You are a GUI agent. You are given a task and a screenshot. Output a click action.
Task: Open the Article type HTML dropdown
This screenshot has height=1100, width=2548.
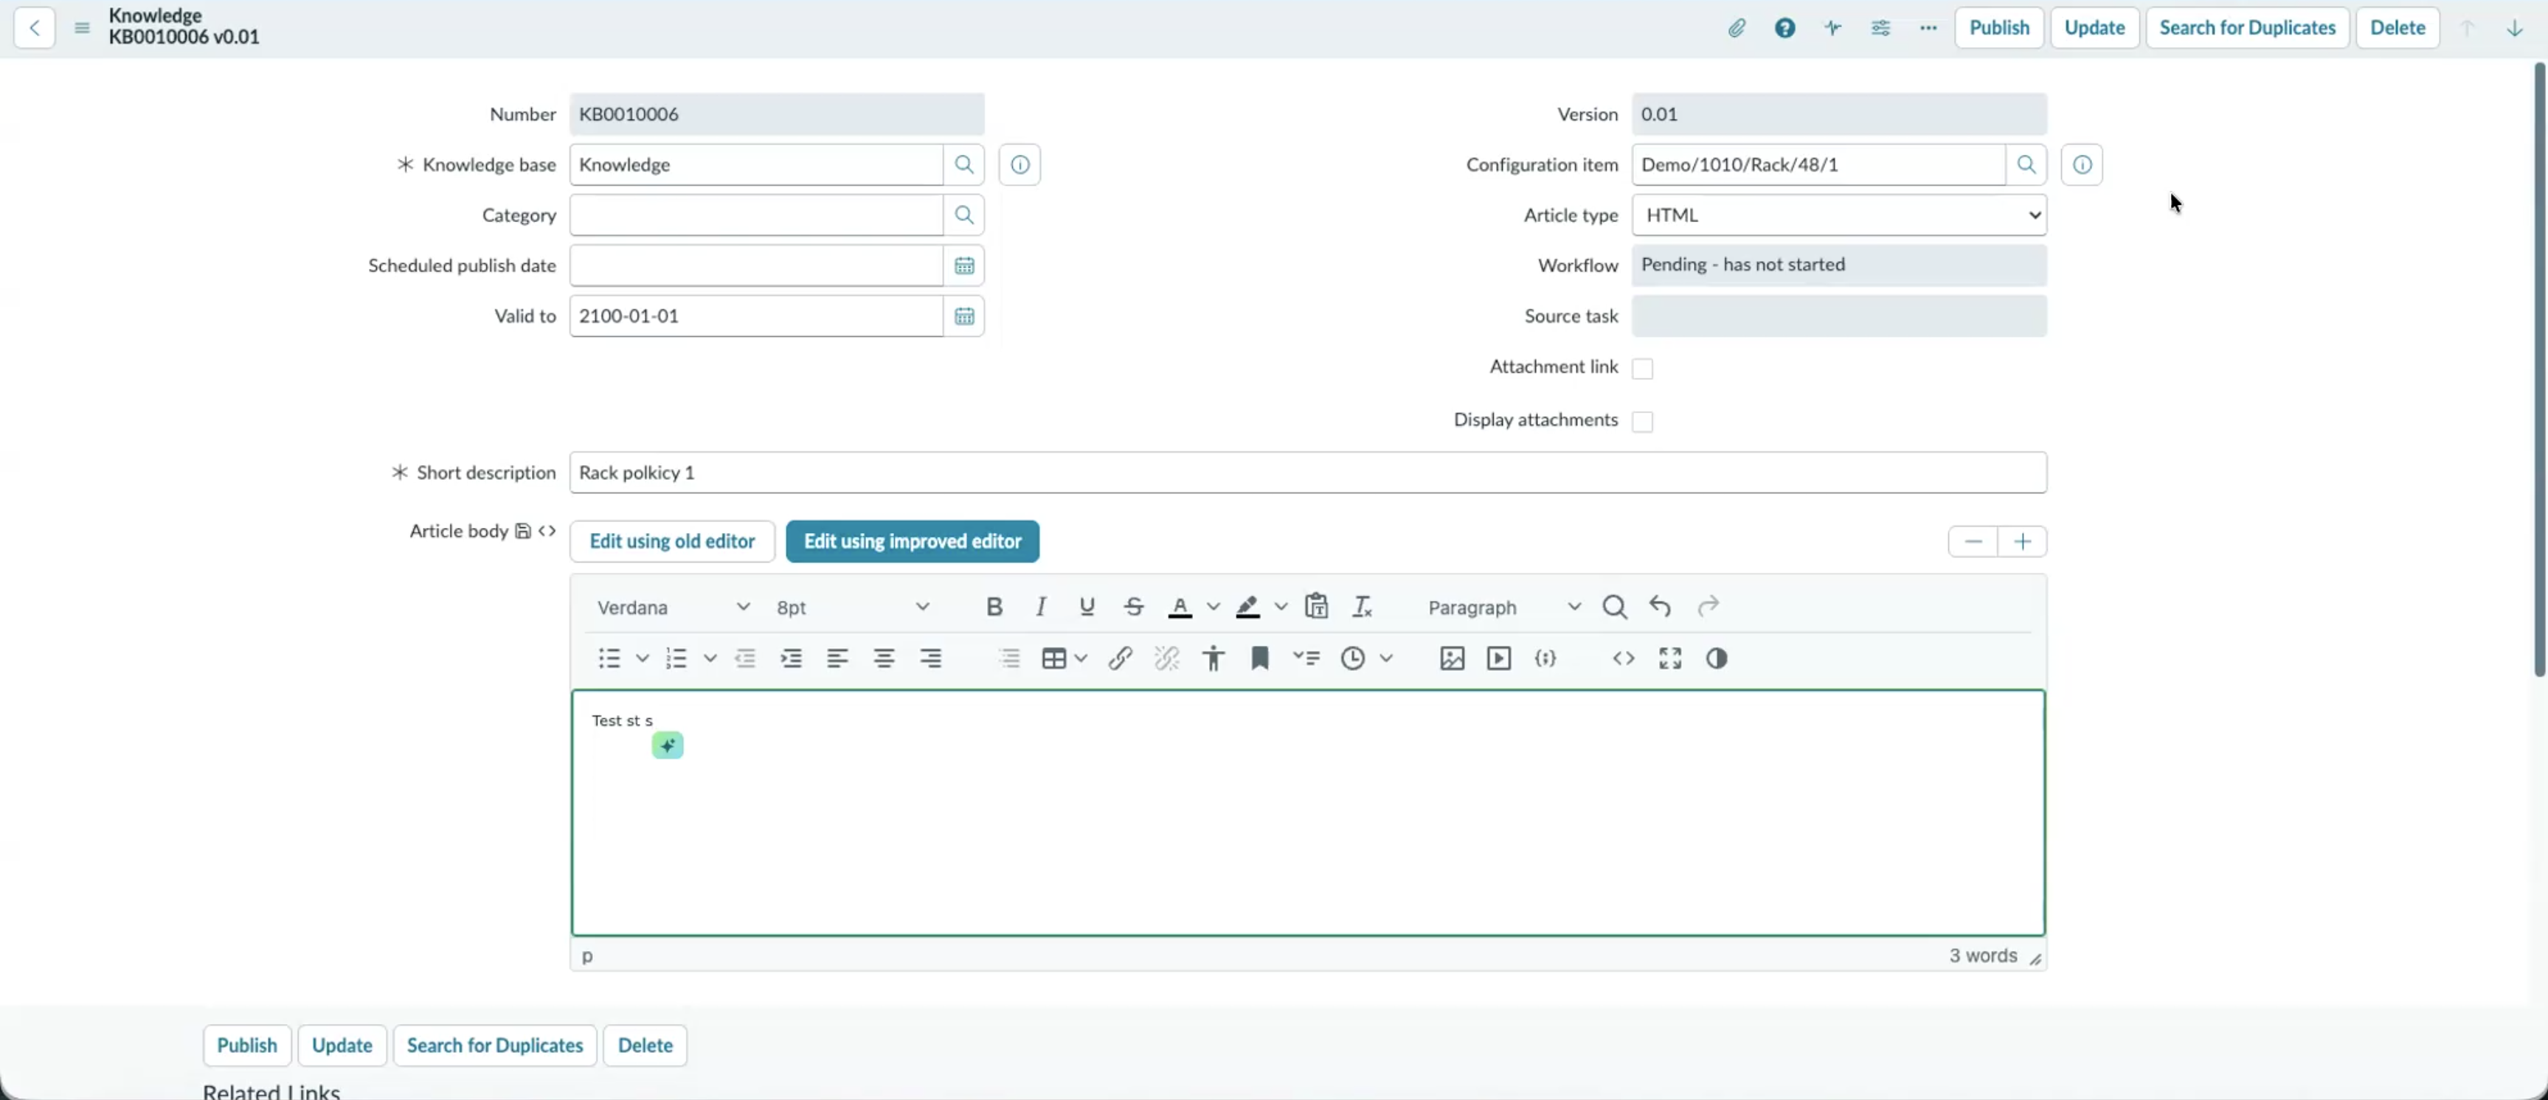coord(1839,215)
